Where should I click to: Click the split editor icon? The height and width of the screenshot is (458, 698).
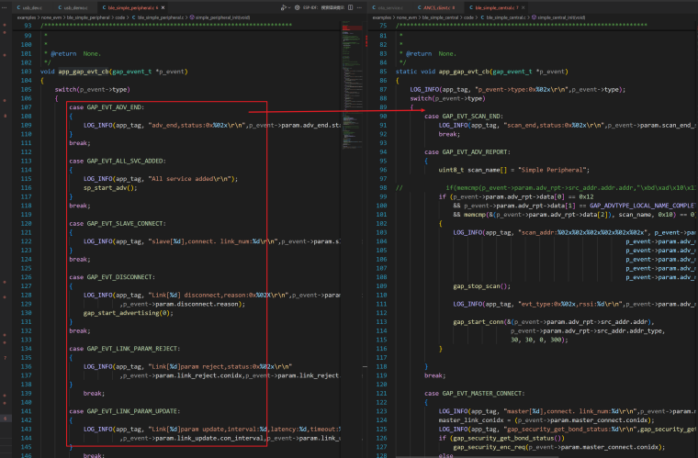pyautogui.click(x=350, y=7)
